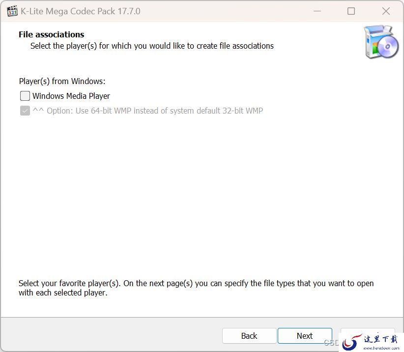The image size is (404, 352).
Task: Go to the Next page
Action: [x=305, y=336]
